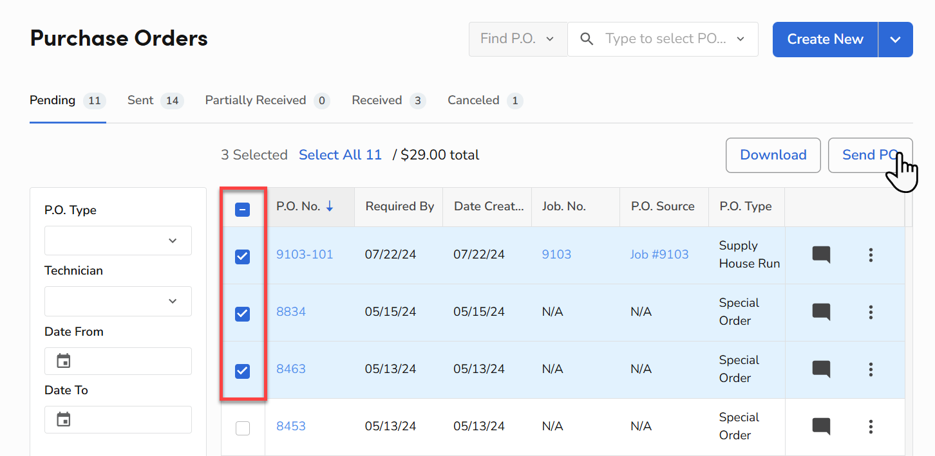Open the three-dot actions menu for PO 8834

tap(871, 312)
